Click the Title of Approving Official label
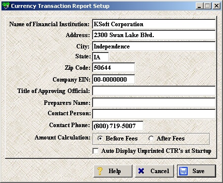The width and height of the screenshot is (223, 183). (53, 91)
